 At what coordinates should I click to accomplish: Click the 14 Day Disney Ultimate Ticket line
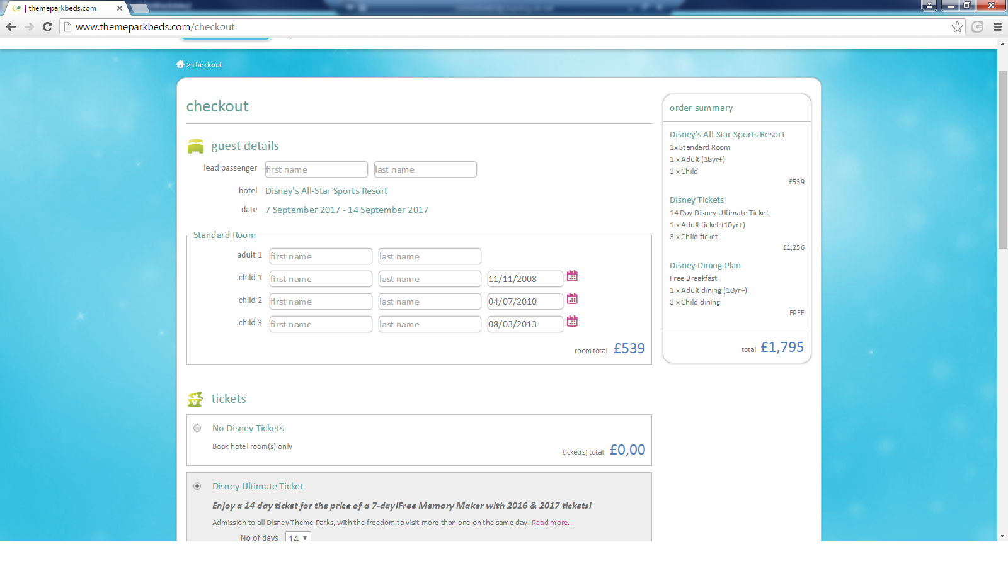coord(719,213)
